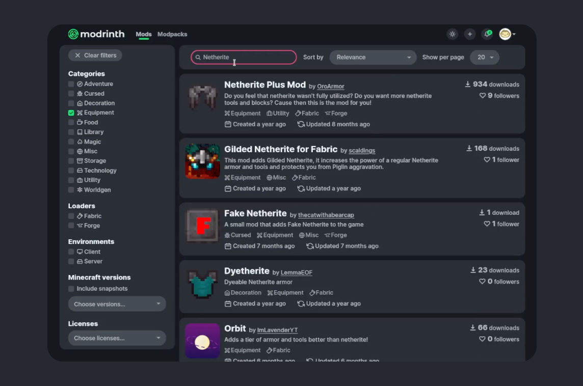Click the Utility tag on Netherite Plus Mod
The width and height of the screenshot is (583, 386).
[277, 114]
